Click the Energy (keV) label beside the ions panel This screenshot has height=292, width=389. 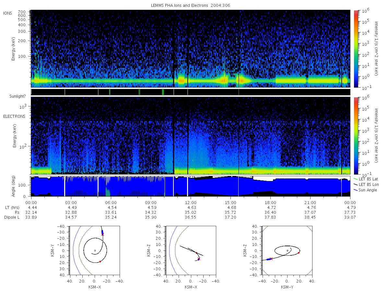click(x=14, y=49)
